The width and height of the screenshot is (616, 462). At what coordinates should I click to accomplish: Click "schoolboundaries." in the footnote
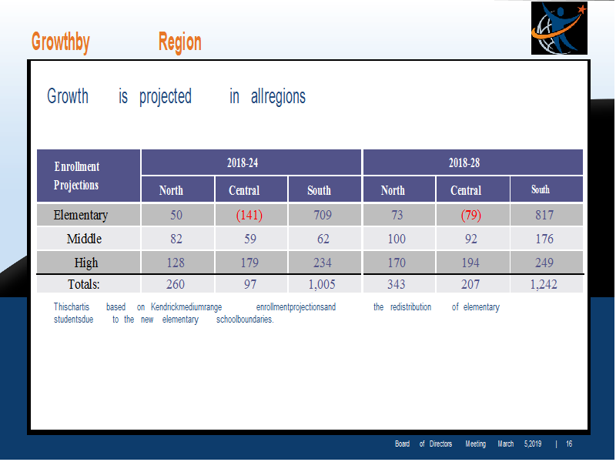click(245, 320)
